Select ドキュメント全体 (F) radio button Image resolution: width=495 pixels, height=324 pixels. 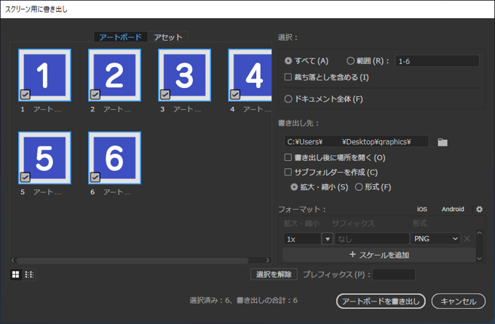288,99
